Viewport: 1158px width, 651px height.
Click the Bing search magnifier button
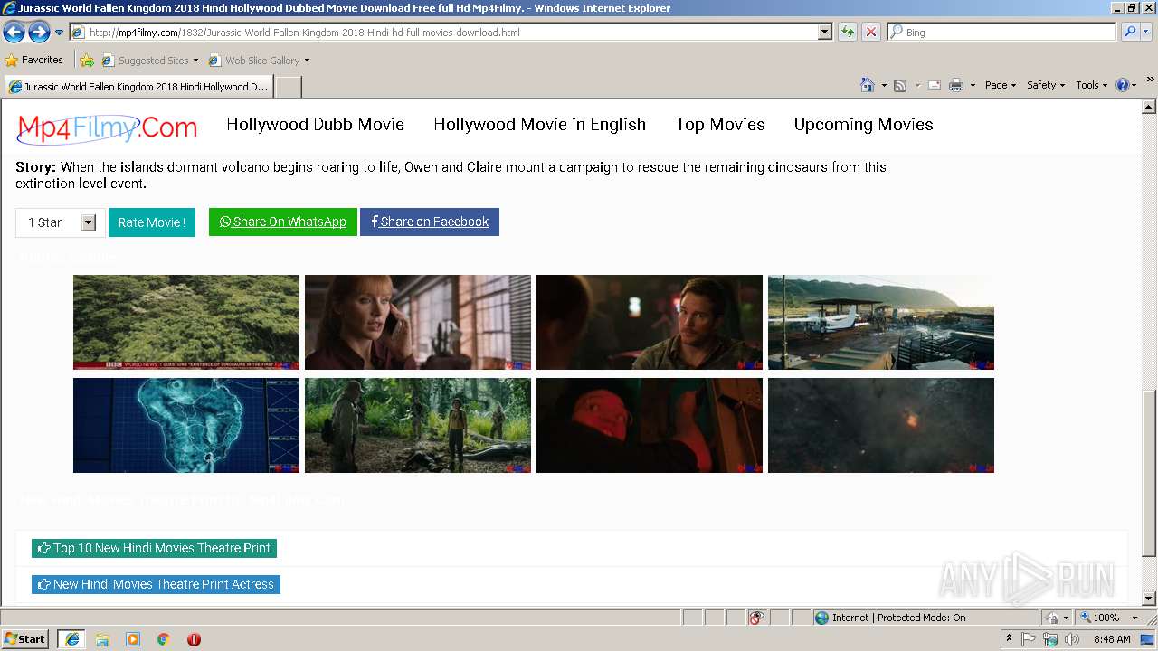[x=1129, y=32]
